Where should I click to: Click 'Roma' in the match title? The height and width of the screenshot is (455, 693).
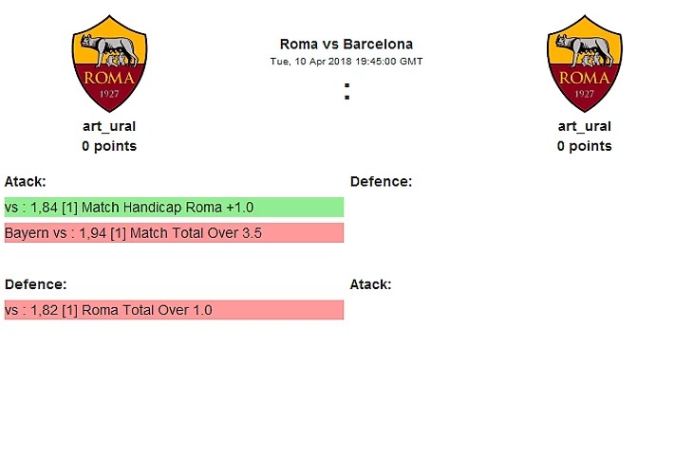point(299,44)
